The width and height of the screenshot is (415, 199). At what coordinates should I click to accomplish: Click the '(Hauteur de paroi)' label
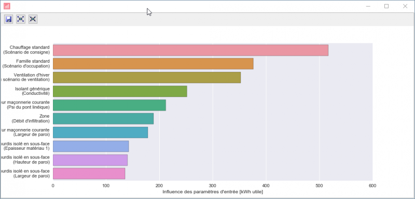click(x=31, y=162)
